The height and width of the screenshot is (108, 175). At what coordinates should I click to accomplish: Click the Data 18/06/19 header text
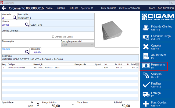coord(109,8)
